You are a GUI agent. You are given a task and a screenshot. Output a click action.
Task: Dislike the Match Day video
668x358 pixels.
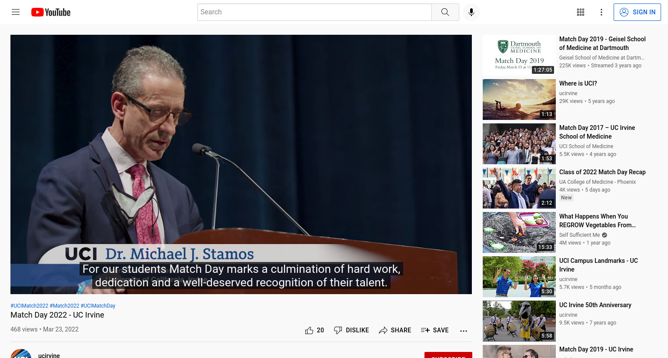tap(351, 330)
